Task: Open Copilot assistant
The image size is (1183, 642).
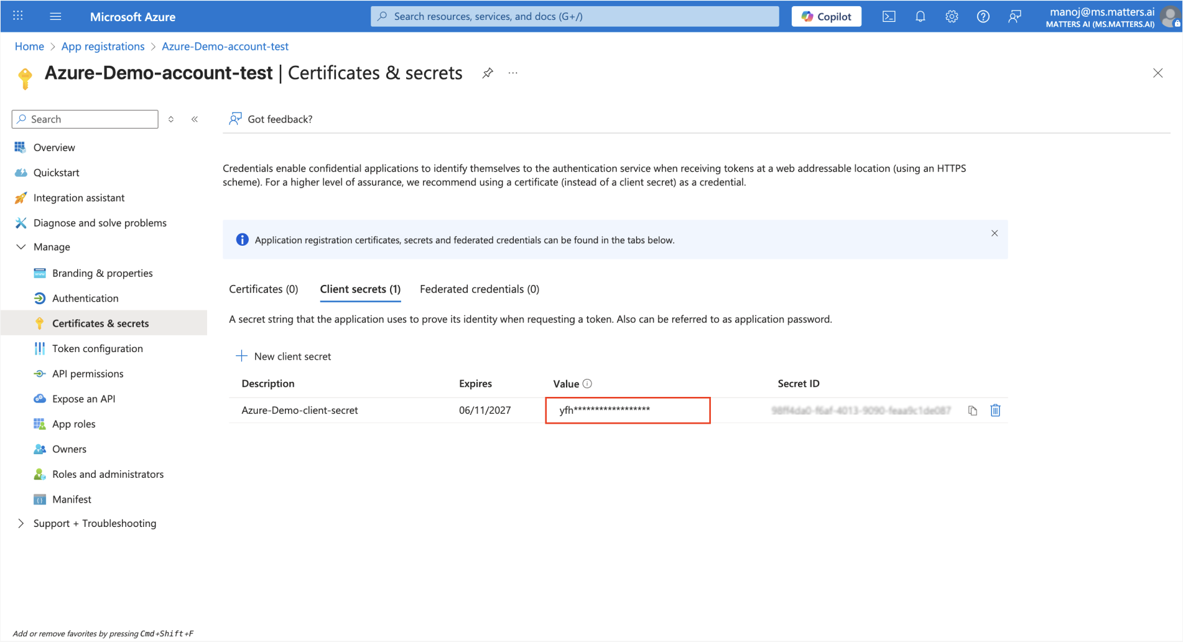Action: (826, 16)
